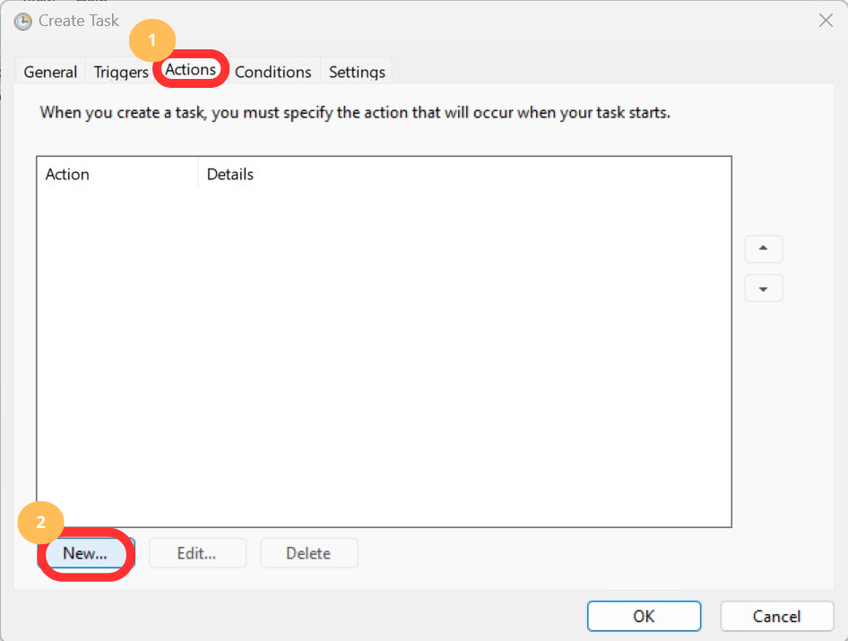848x641 pixels.
Task: Click the Delete button
Action: (x=308, y=553)
